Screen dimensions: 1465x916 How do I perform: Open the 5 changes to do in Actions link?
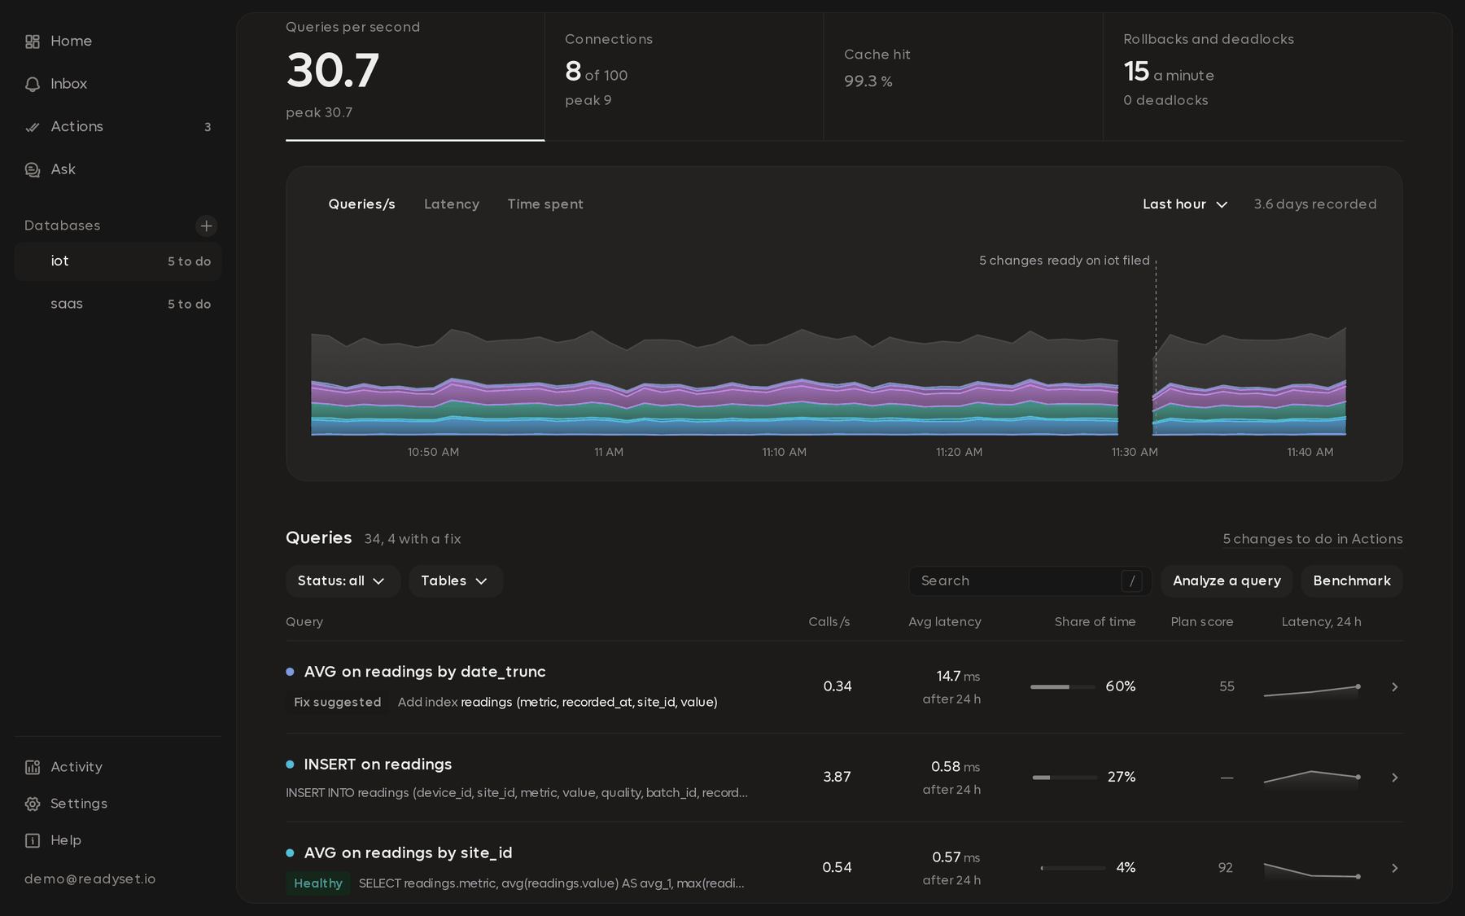(1313, 539)
